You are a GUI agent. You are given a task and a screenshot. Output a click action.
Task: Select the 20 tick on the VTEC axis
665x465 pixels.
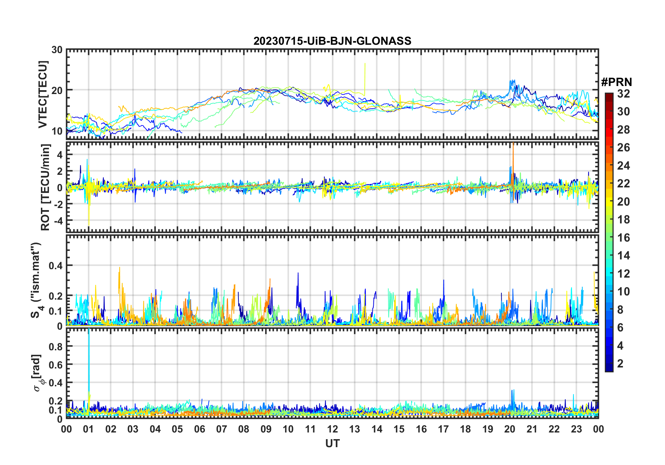pyautogui.click(x=57, y=90)
